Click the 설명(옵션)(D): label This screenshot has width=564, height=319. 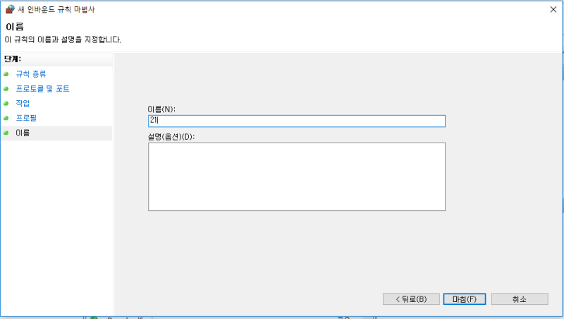(x=171, y=137)
